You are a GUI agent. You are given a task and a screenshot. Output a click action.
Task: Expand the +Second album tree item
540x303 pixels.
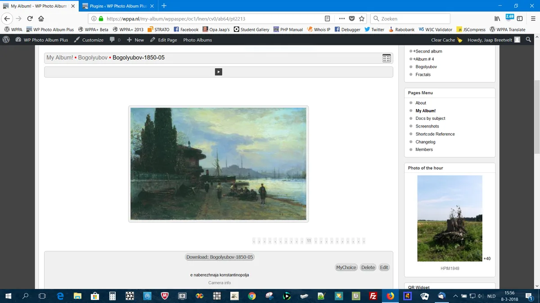tap(427, 51)
